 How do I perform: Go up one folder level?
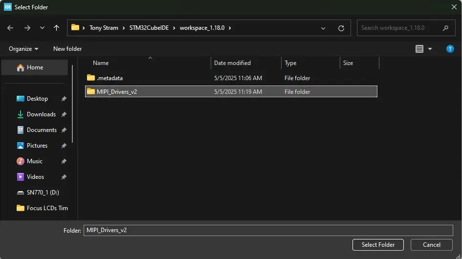(x=56, y=28)
